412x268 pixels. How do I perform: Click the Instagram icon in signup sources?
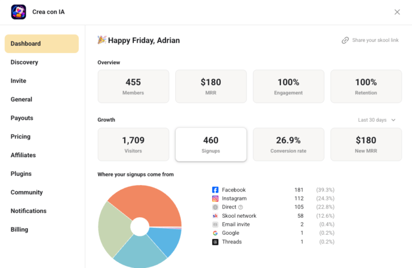pos(215,198)
